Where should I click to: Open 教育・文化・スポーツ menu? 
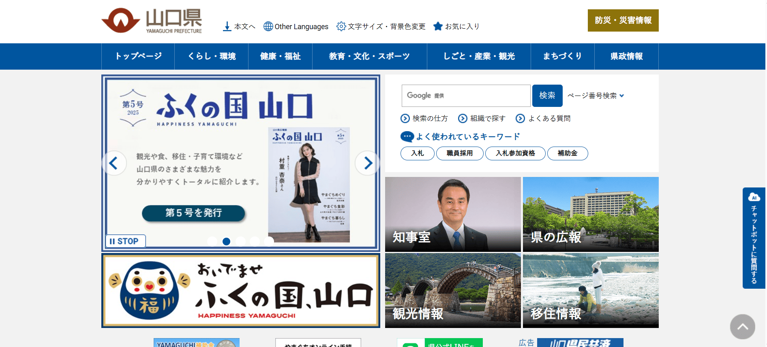coord(370,56)
